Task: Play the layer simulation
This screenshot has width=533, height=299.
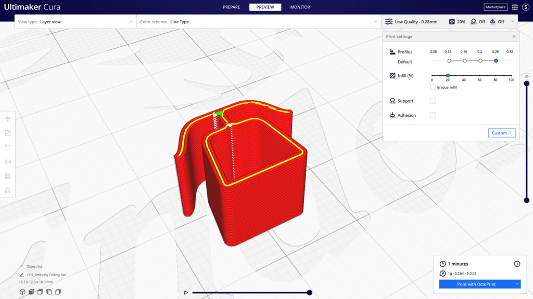Action: coord(186,293)
